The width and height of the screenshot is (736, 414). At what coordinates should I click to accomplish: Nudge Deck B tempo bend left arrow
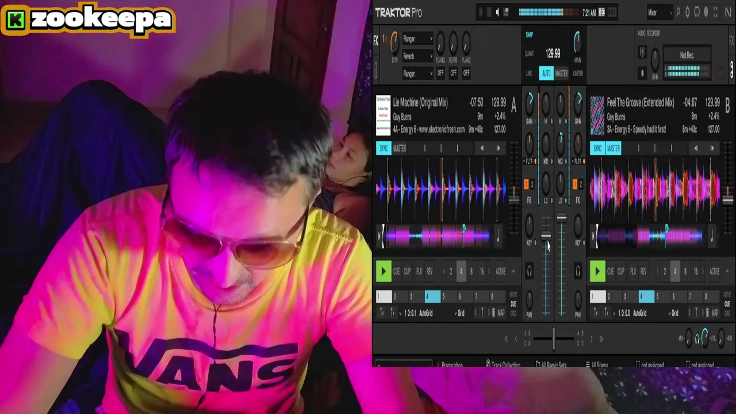tap(696, 148)
